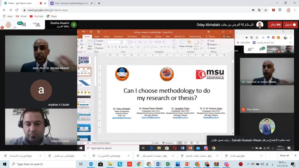Open Chrome's three-dot menu

pos(295,10)
